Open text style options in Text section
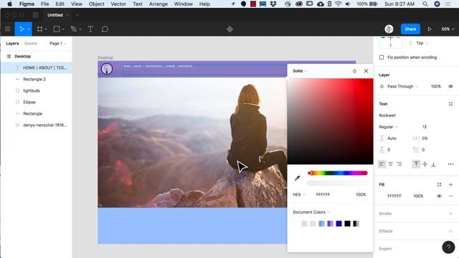Image resolution: width=459 pixels, height=258 pixels. click(x=450, y=104)
